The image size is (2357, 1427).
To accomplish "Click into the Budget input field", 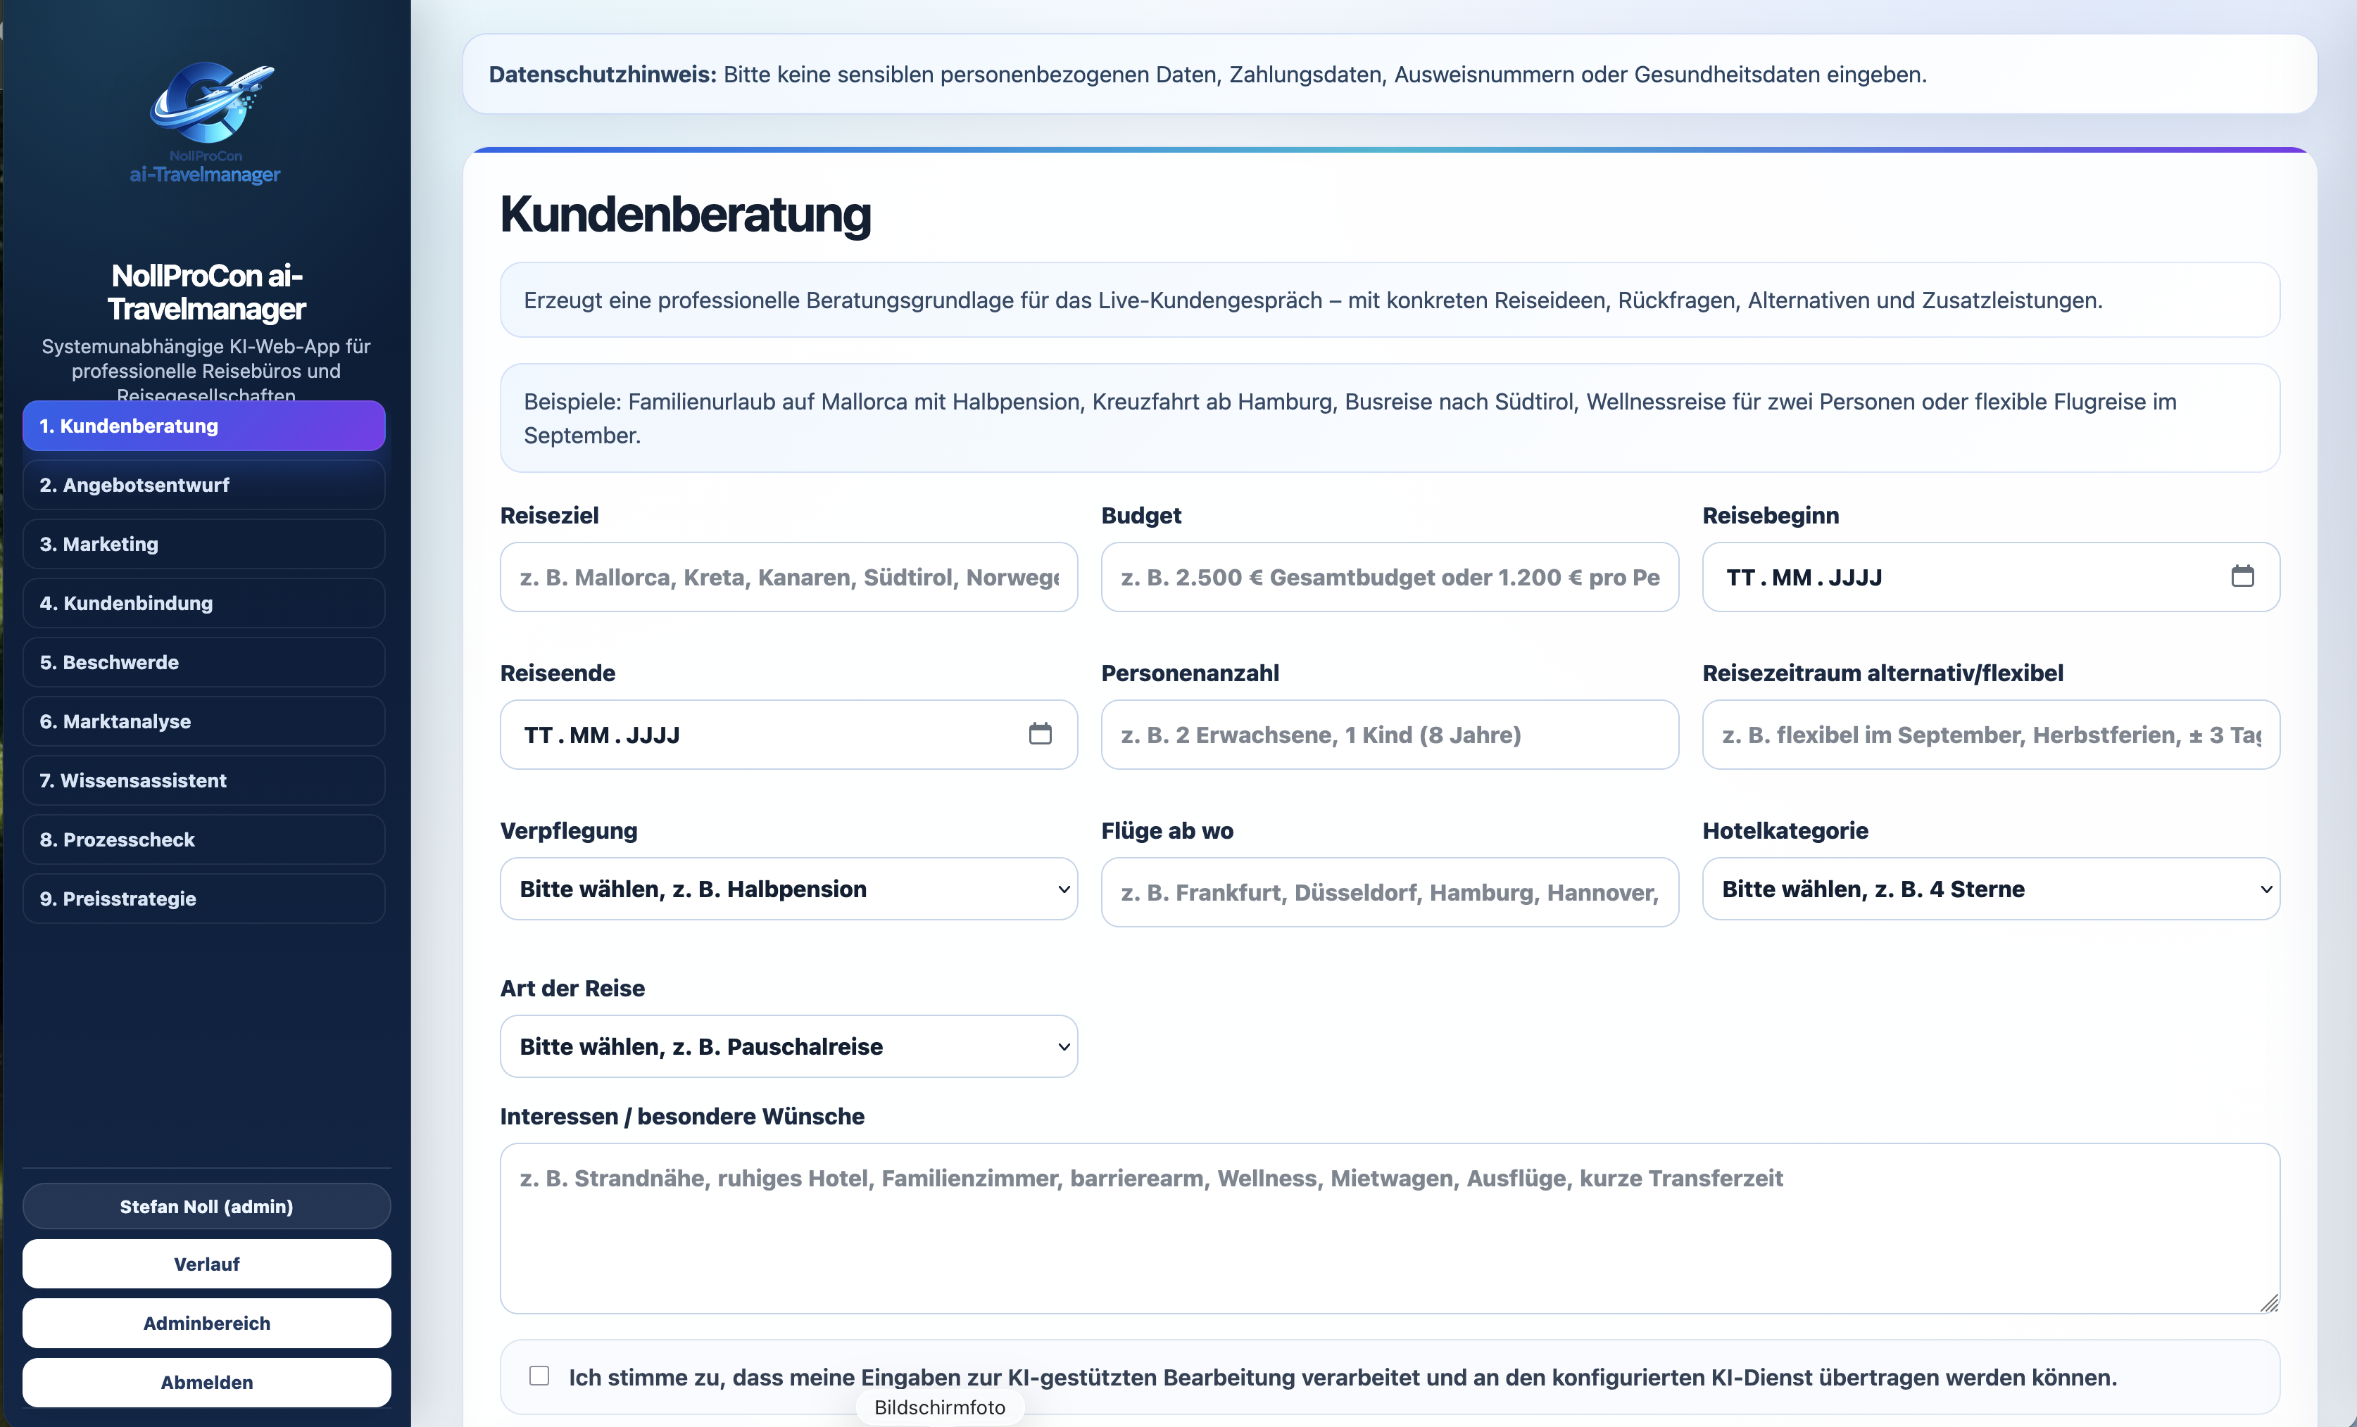I will [x=1390, y=577].
